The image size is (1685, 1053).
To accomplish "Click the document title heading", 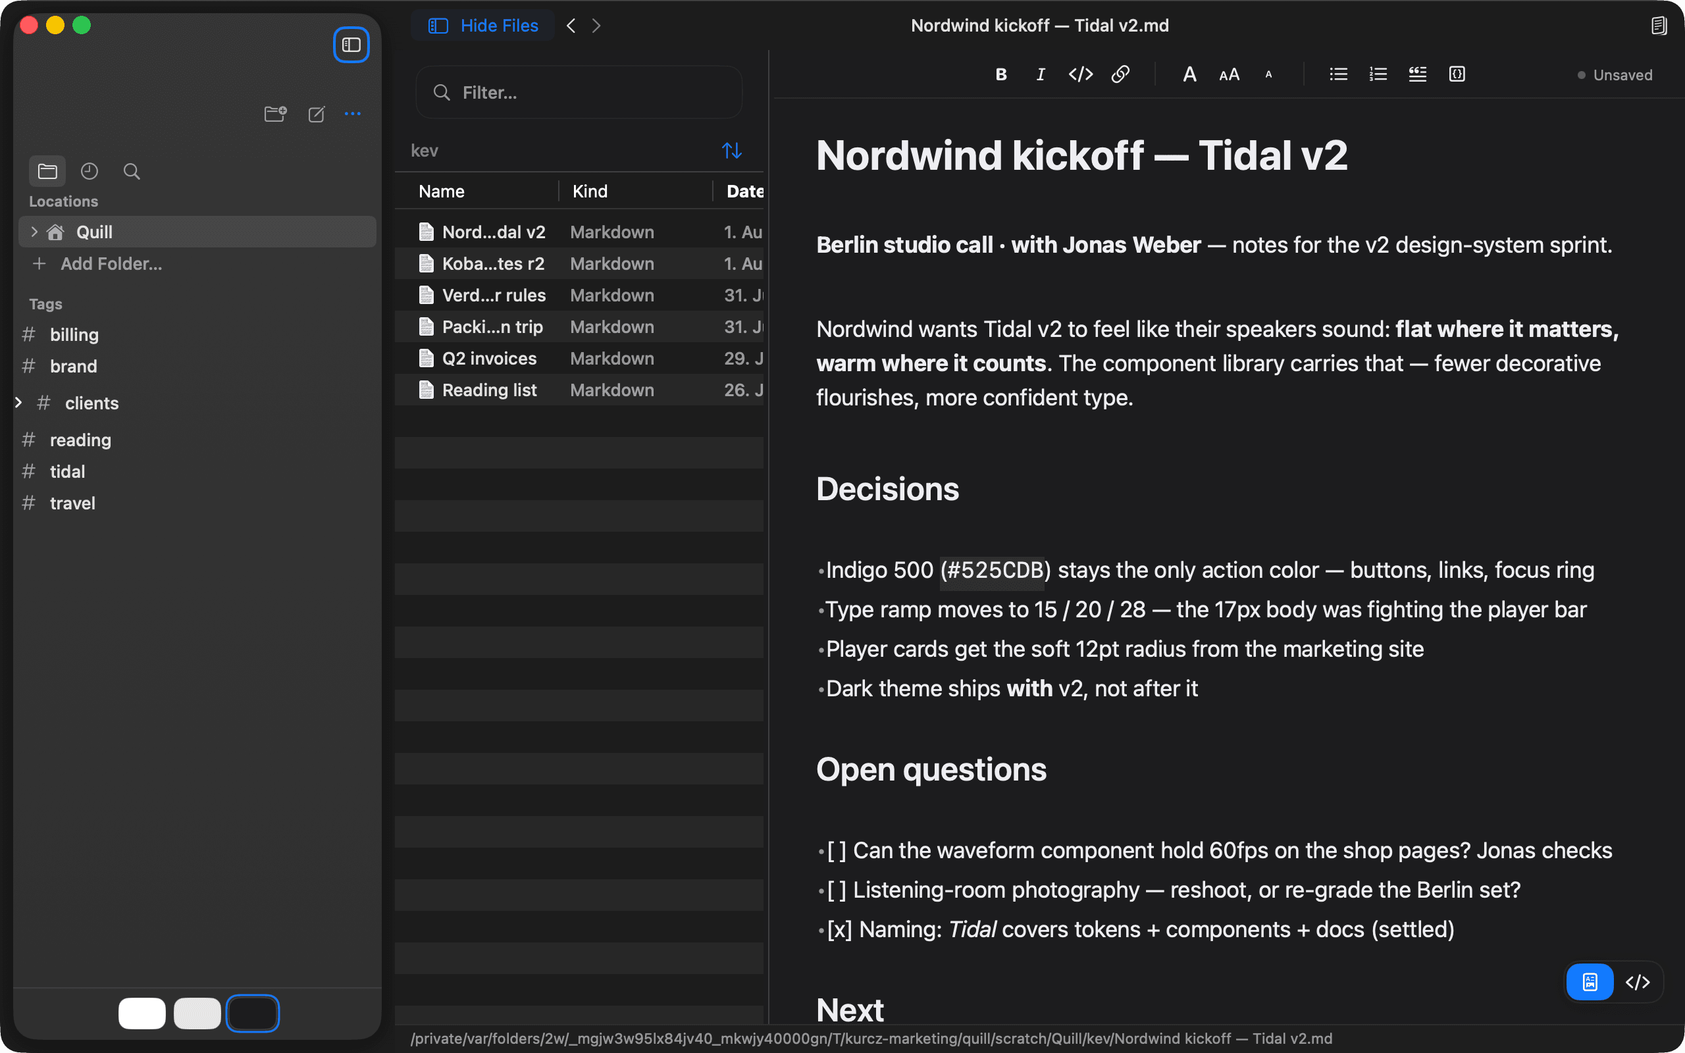I will pyautogui.click(x=1081, y=155).
